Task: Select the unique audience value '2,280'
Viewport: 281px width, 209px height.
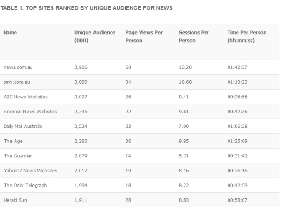Action: pos(81,141)
